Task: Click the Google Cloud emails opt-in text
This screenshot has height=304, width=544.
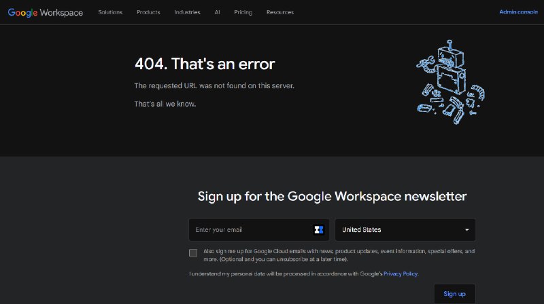Action: coord(339,255)
